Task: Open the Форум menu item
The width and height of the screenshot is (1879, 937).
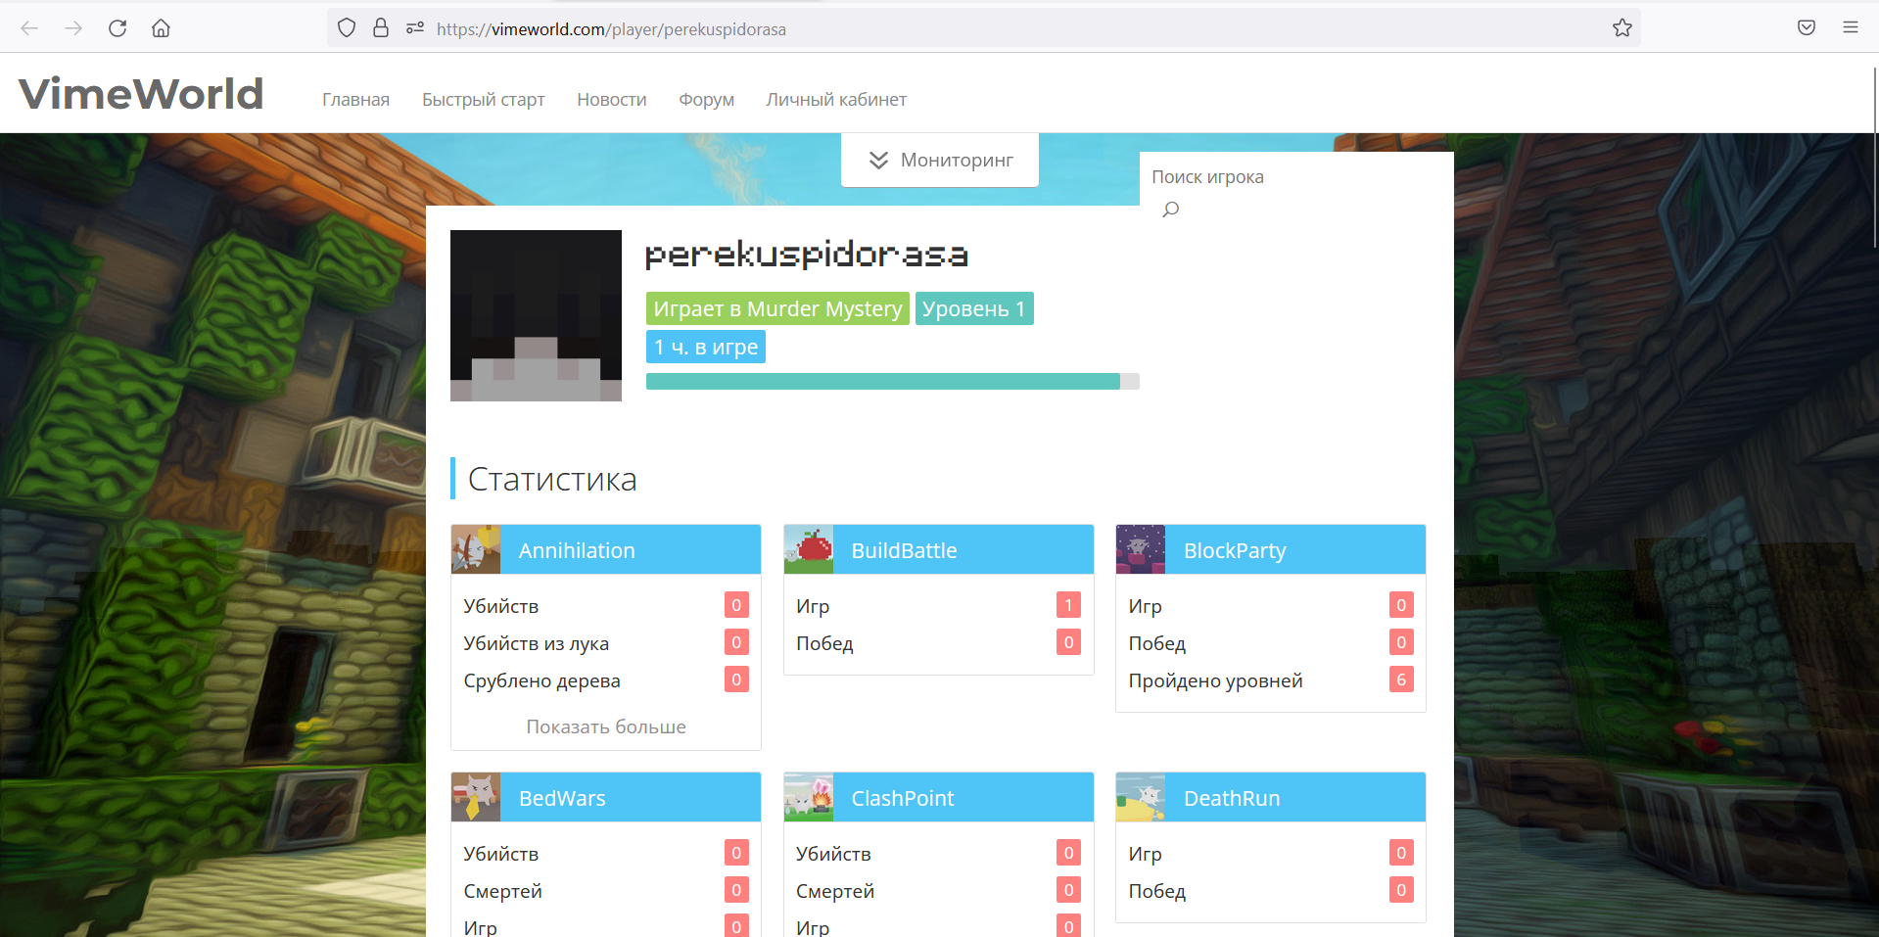Action: click(706, 100)
